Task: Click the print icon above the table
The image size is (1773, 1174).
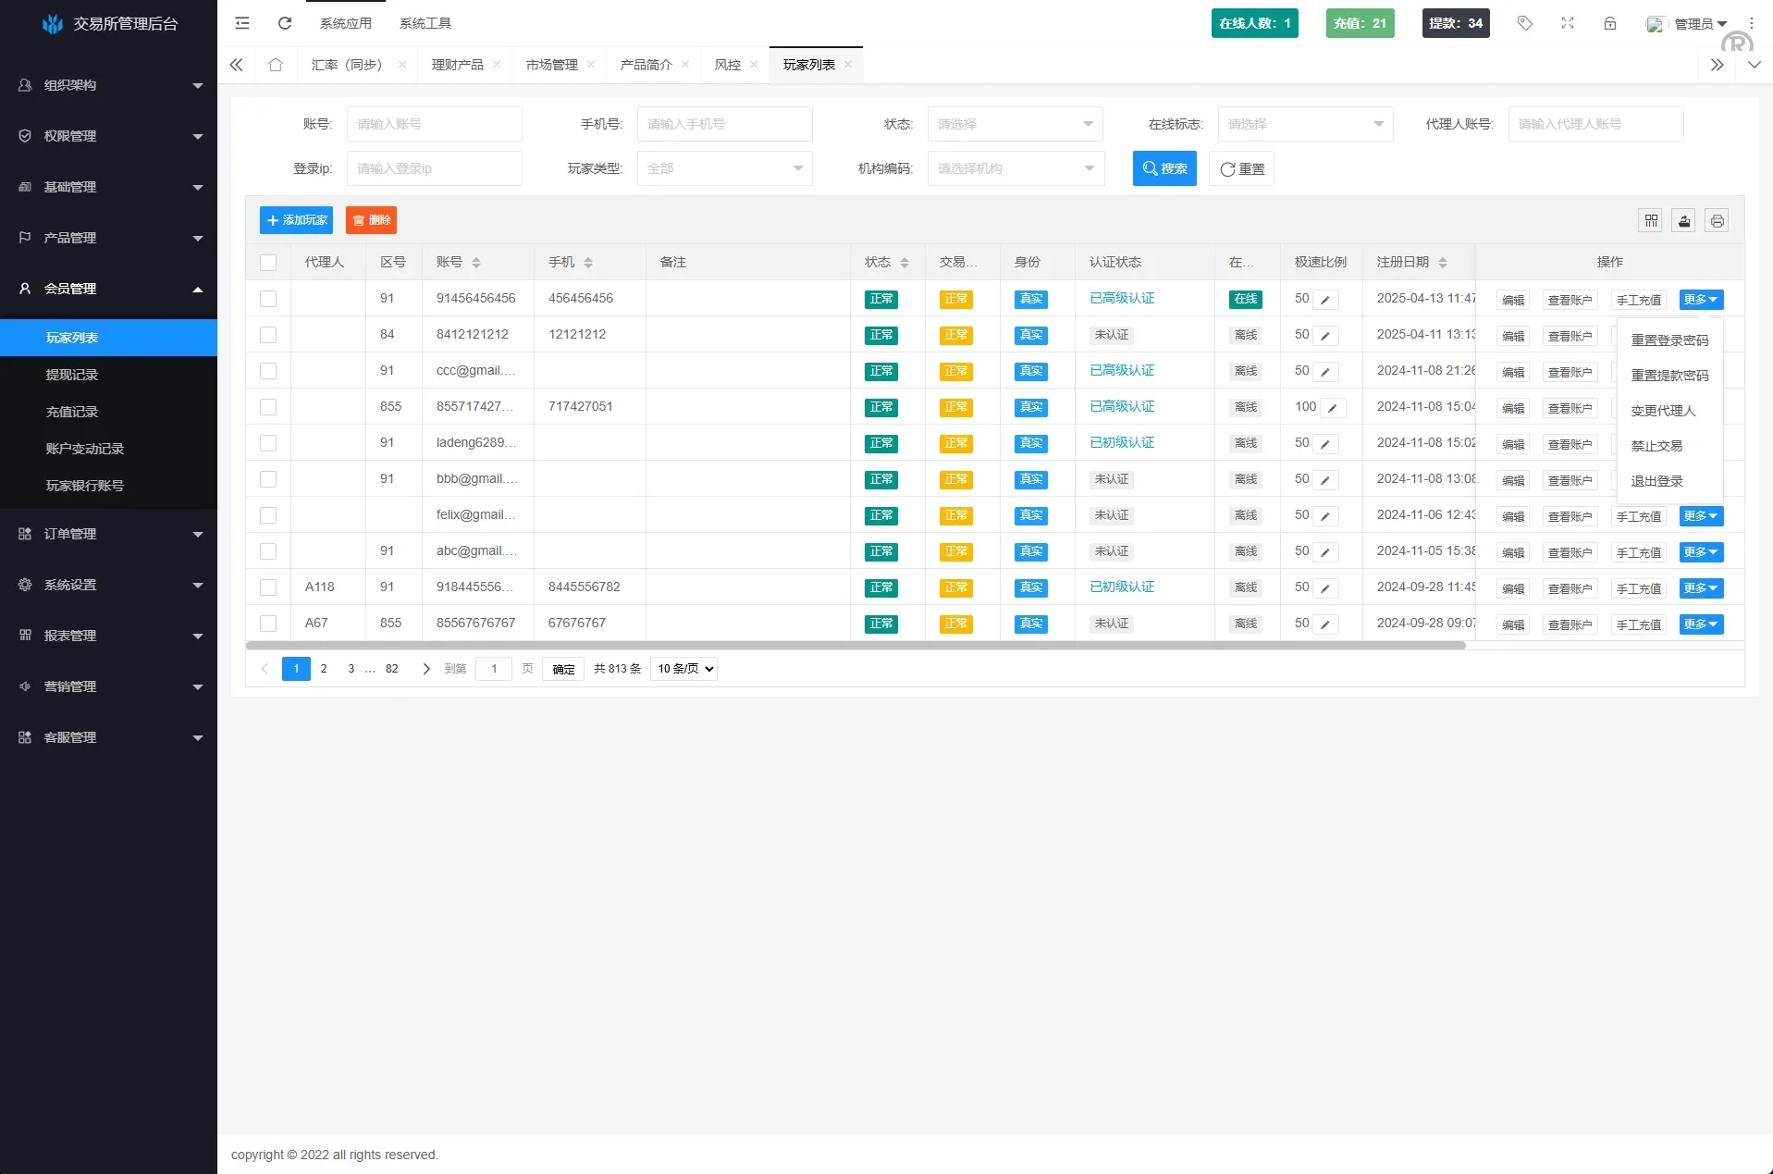Action: click(x=1716, y=220)
